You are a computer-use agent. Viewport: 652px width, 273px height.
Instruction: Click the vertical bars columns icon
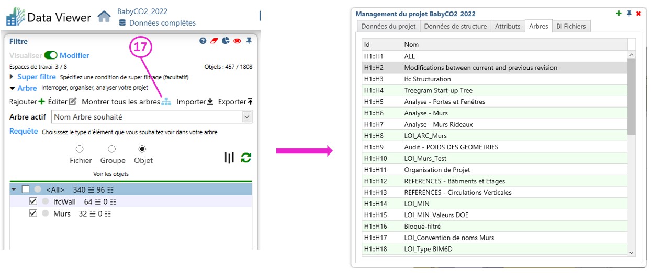coord(229,158)
